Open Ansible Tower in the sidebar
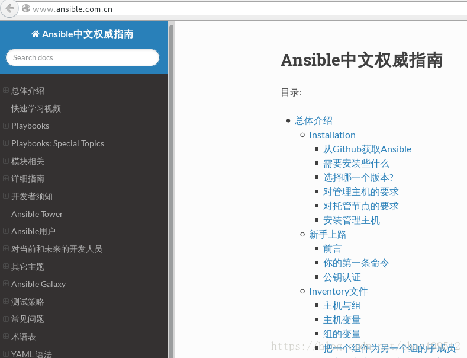467x358 pixels. click(x=37, y=214)
